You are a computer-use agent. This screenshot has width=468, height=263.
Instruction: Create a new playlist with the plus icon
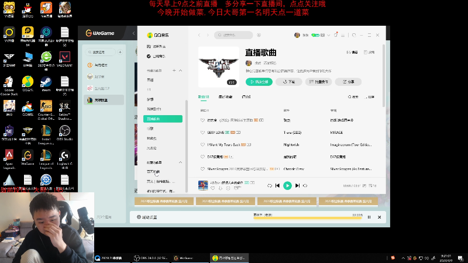[174, 70]
